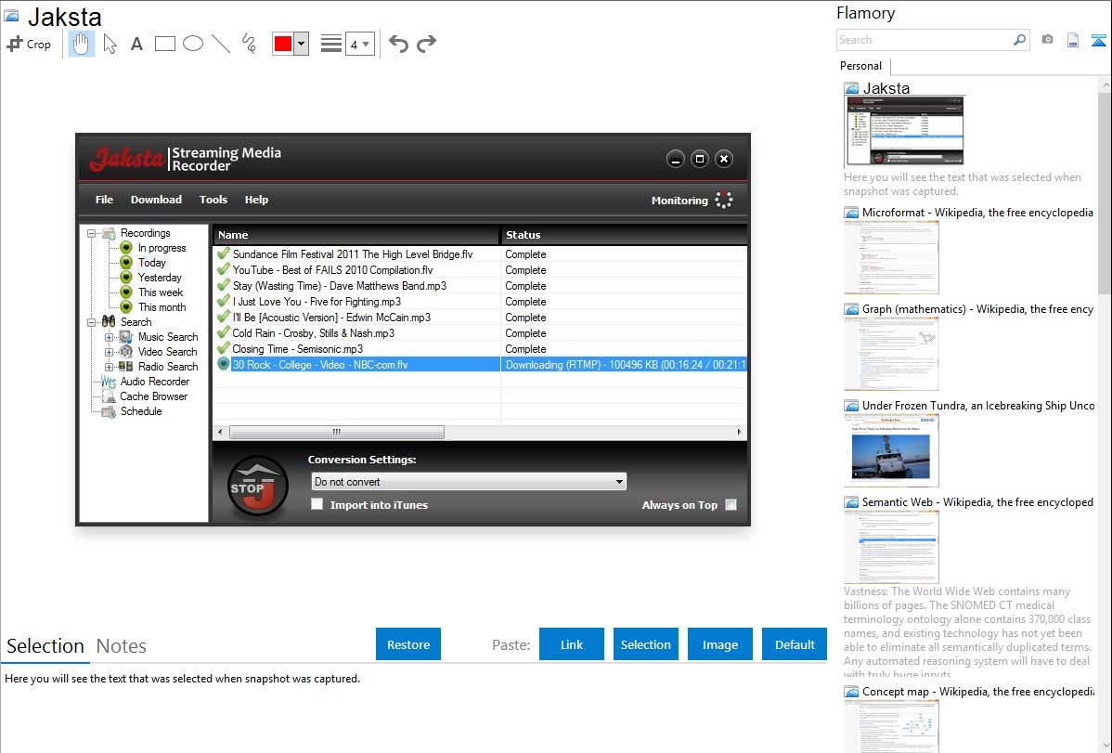Image resolution: width=1112 pixels, height=753 pixels.
Task: Collapse the Search tree node
Action: point(92,322)
